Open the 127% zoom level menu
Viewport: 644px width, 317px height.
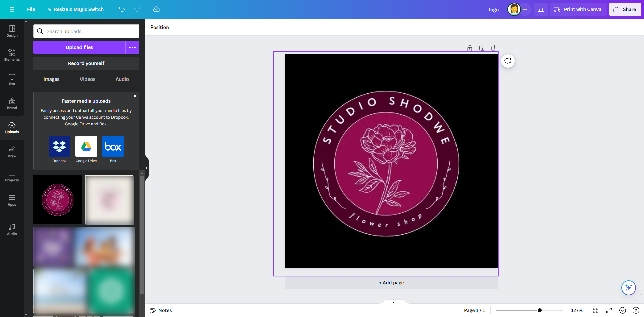pos(577,310)
